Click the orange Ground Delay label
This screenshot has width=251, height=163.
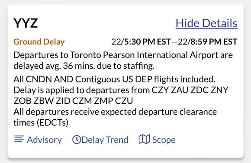(39, 42)
